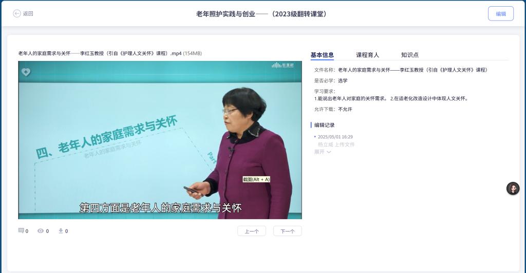Click the heart plus icon on video
This screenshot has width=526, height=273.
(26, 72)
